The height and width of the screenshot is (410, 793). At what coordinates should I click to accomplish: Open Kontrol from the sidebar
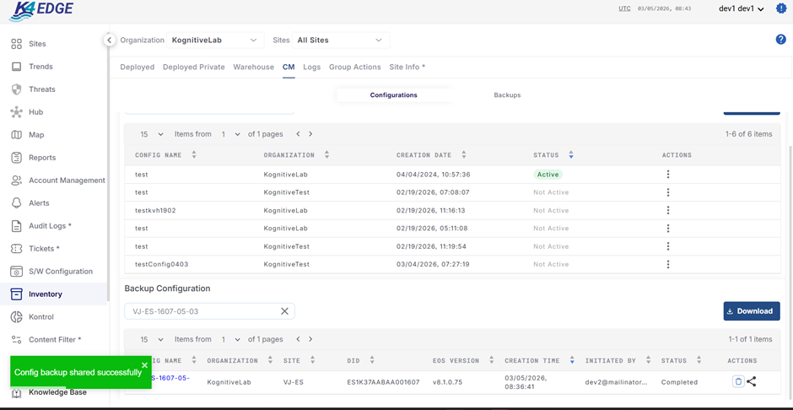click(40, 317)
